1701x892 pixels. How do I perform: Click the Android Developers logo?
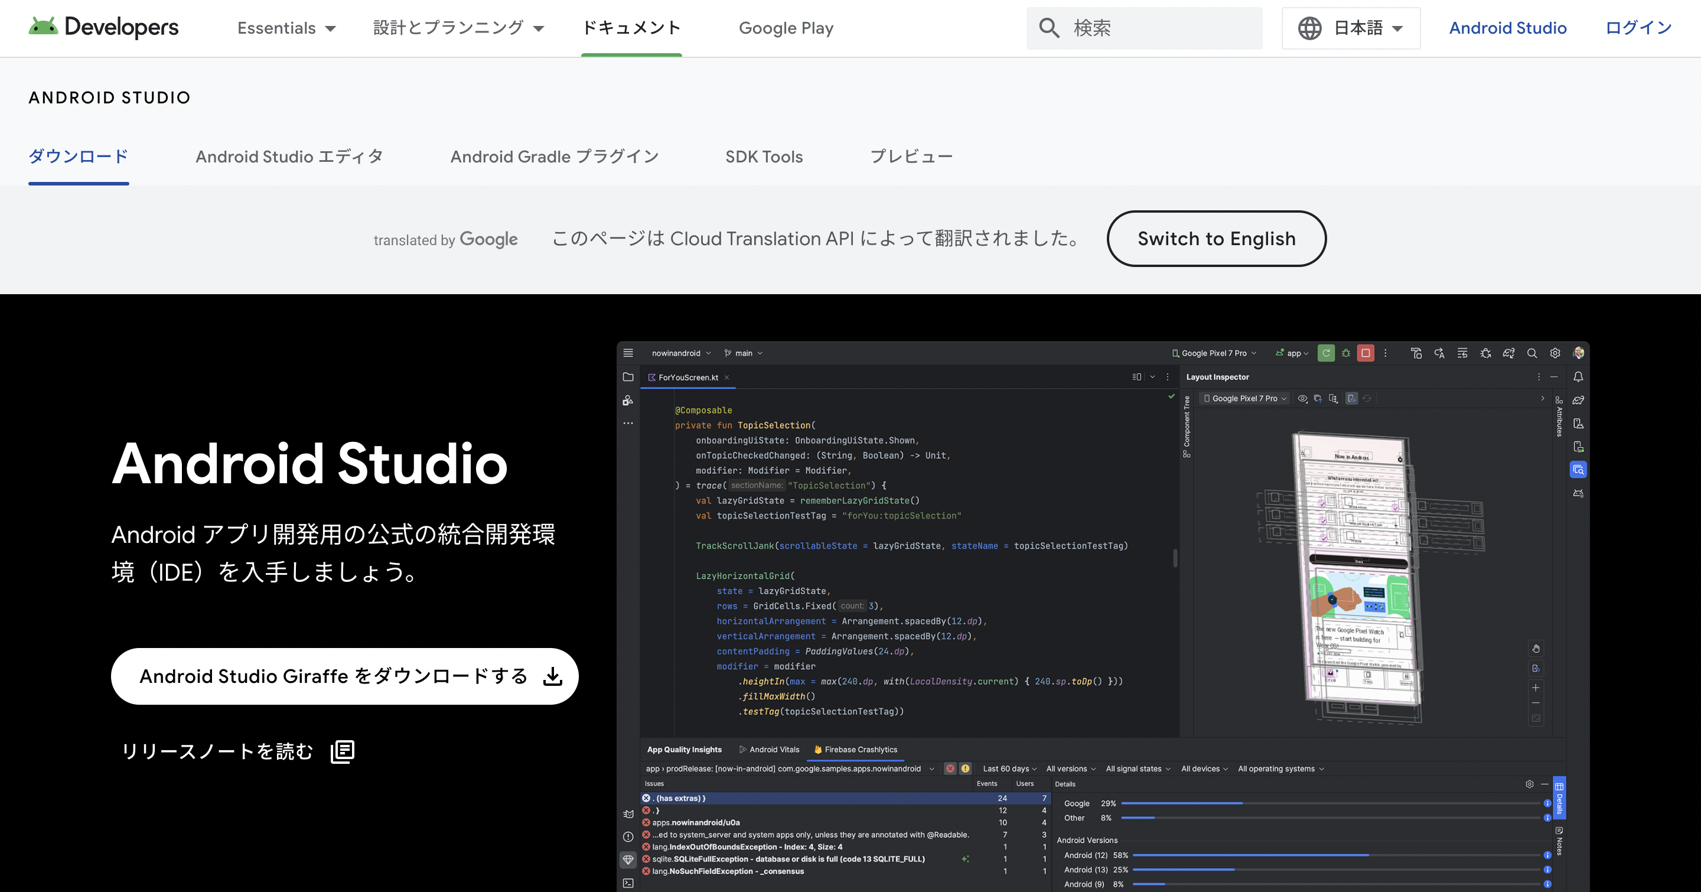tap(104, 27)
